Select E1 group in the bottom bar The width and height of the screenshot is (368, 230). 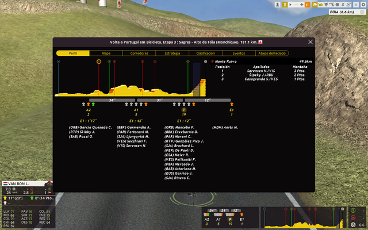pyautogui.click(x=241, y=220)
